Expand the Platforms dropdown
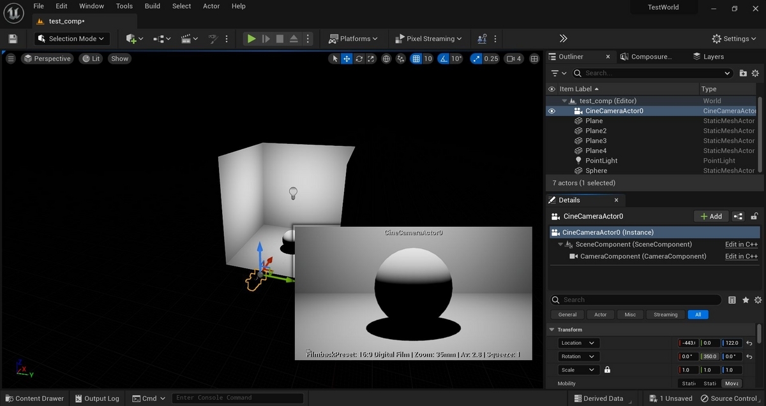Screen dimensions: 766x406 tap(353, 39)
